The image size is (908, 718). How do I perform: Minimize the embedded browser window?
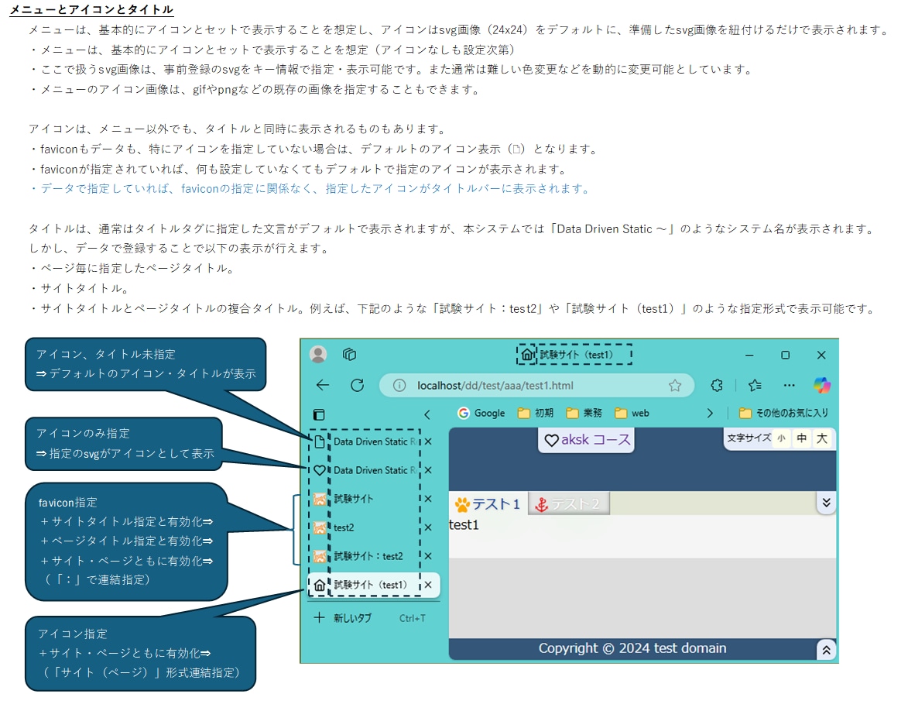pos(749,355)
